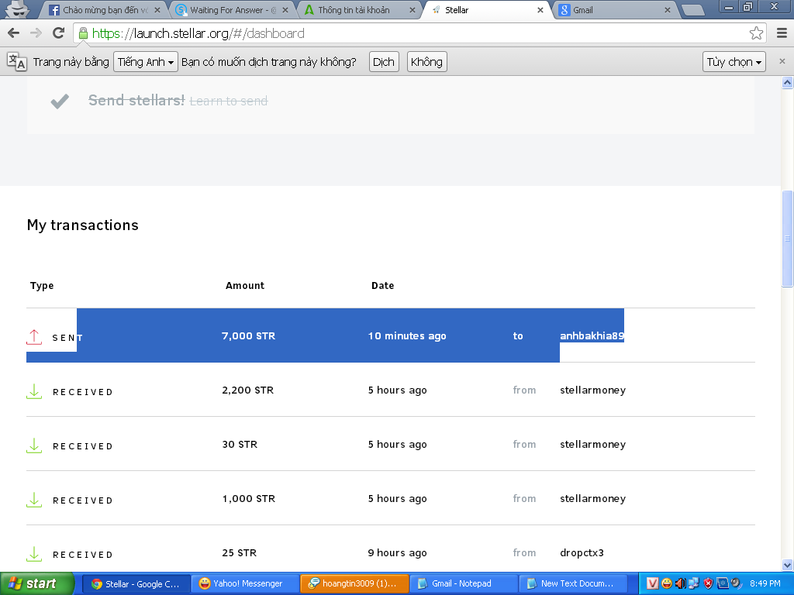Screen dimensions: 794x595
Task: Close the Waiting For Answer tab
Action: click(285, 10)
